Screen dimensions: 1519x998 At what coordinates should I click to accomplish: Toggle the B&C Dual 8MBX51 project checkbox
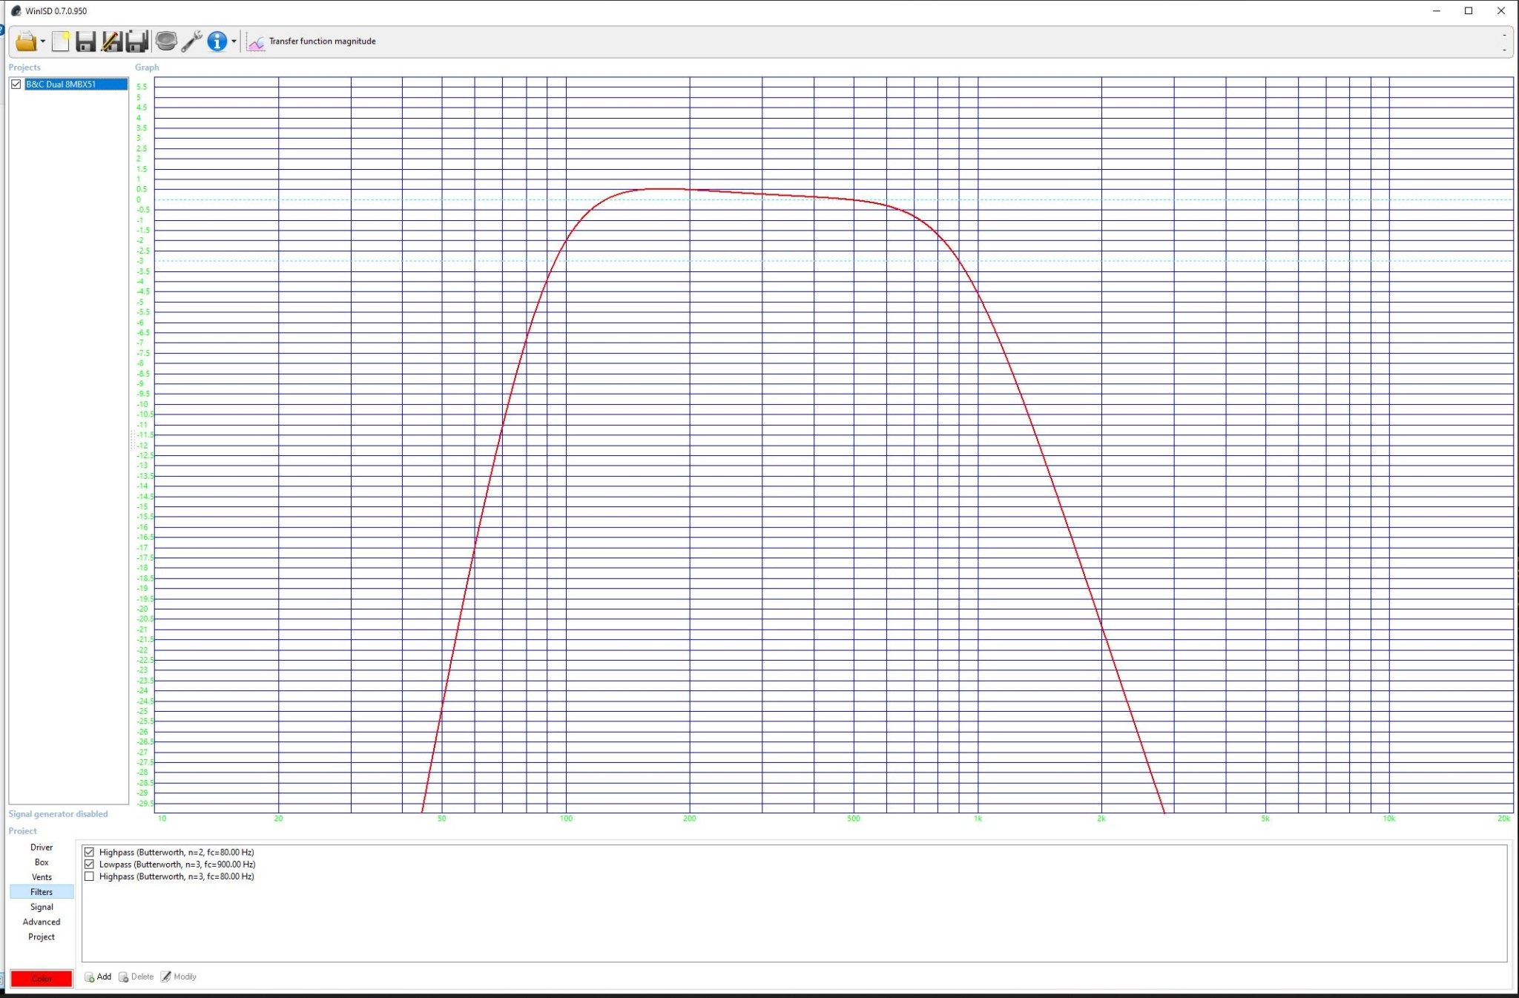pyautogui.click(x=16, y=85)
